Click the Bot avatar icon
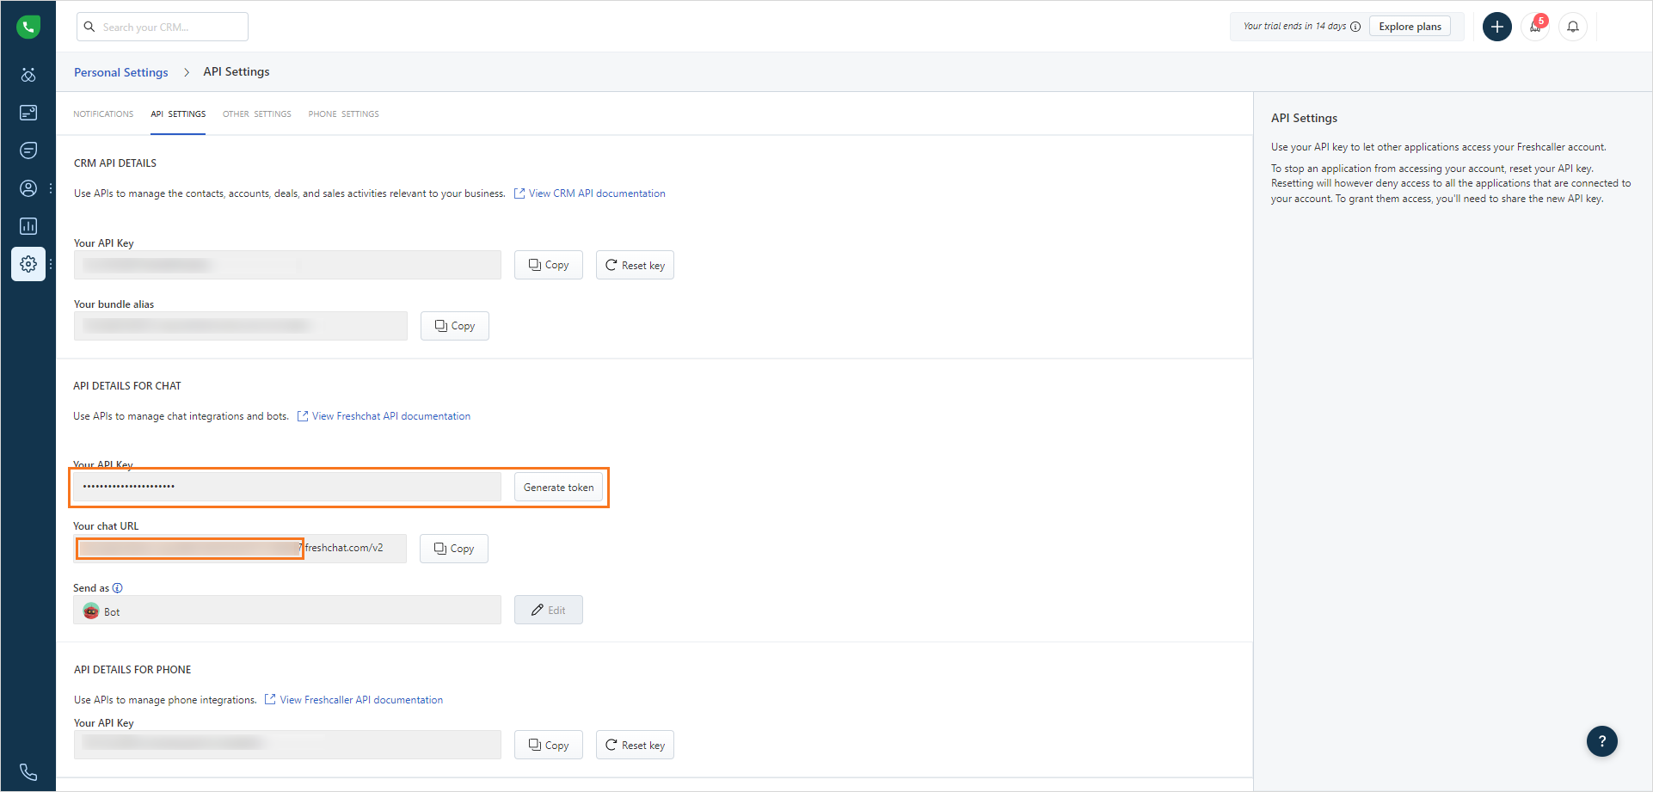 (91, 611)
